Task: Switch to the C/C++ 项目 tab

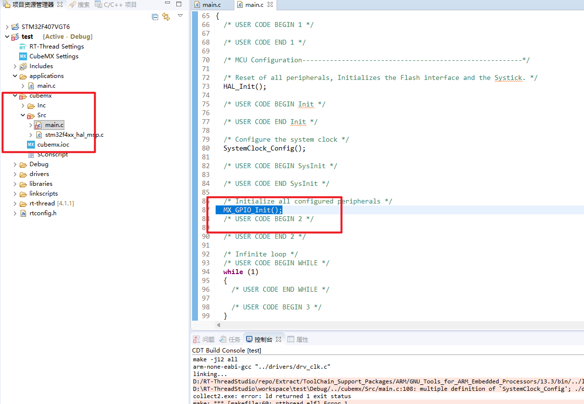Action: point(116,4)
